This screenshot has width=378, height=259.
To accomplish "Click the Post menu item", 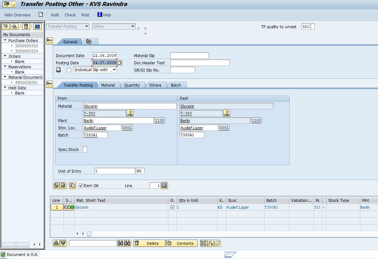I will click(x=85, y=15).
